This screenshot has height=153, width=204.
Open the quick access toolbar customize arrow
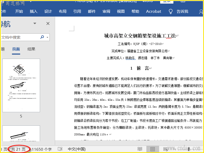[31, 2]
